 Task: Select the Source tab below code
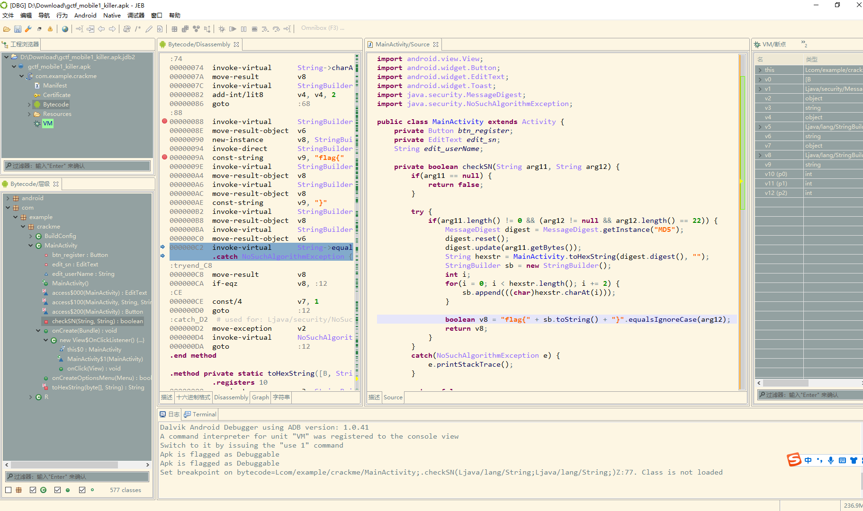click(393, 397)
